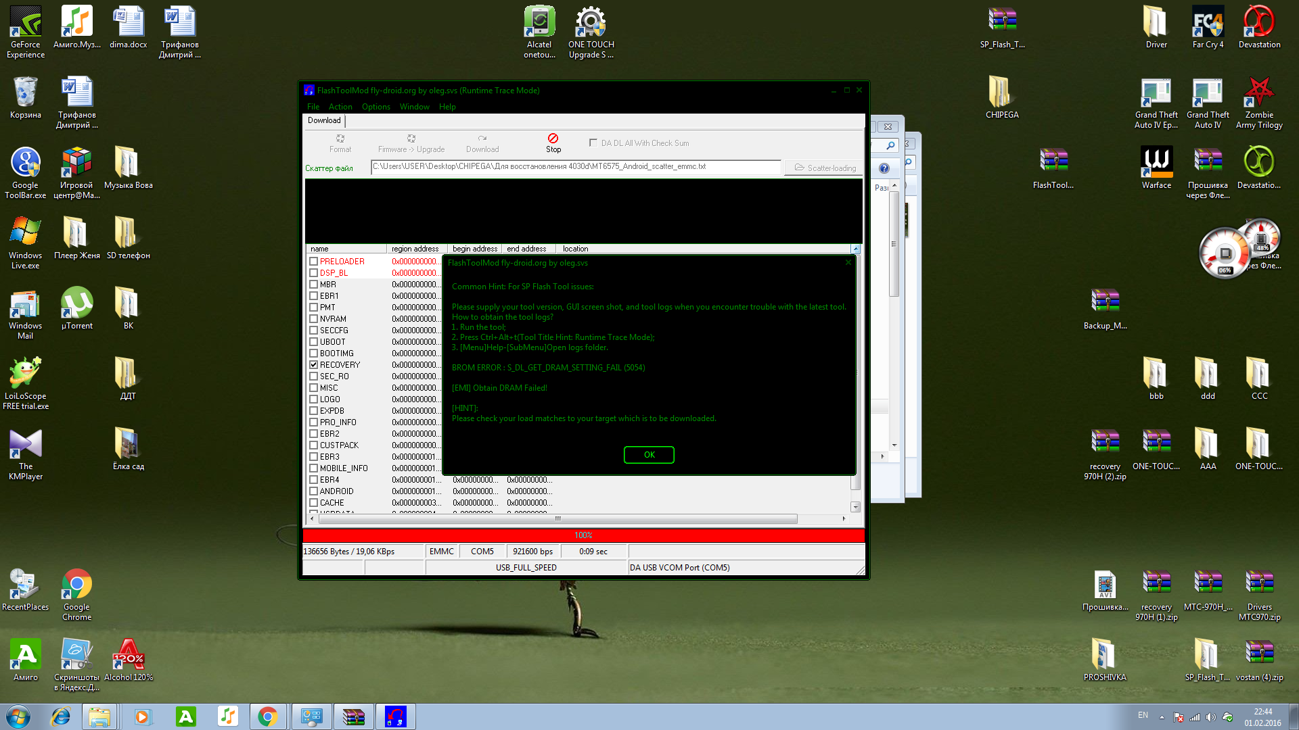Click the red 100% progress bar
This screenshot has width=1299, height=730.
583,535
